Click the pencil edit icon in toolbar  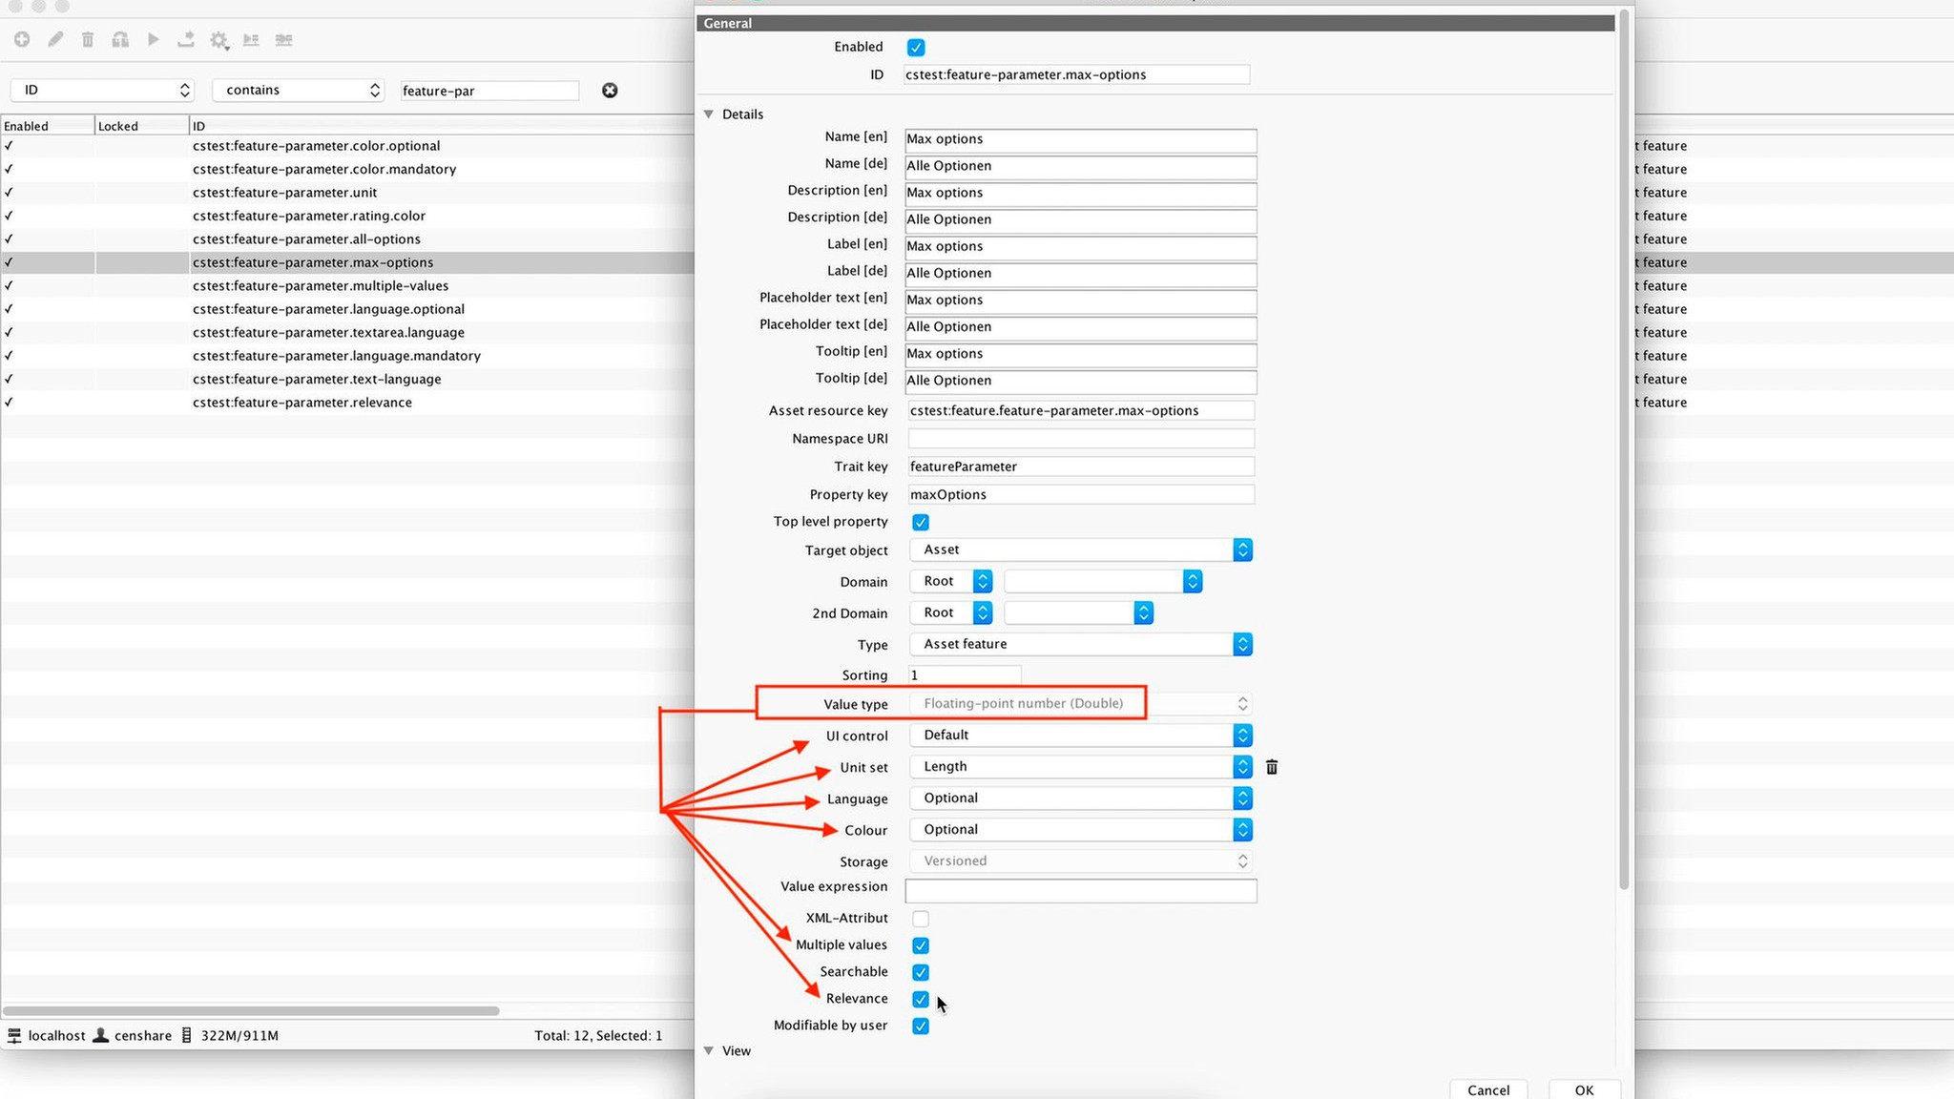click(55, 39)
